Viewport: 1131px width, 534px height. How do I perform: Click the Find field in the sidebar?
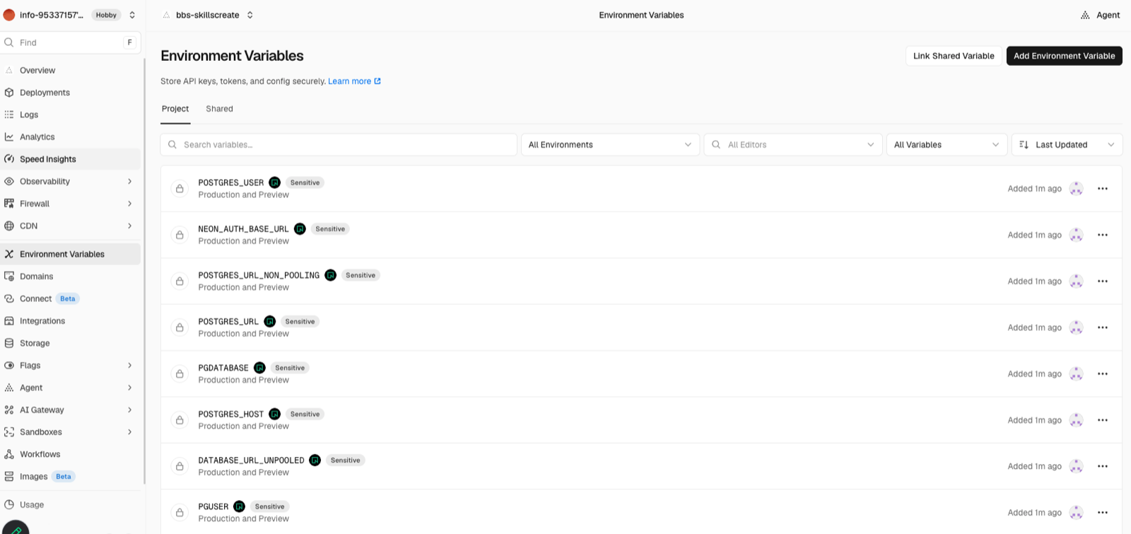point(71,42)
